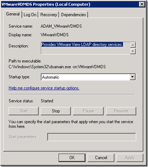Click the Pause service button
The image size is (148, 167).
[88, 111]
